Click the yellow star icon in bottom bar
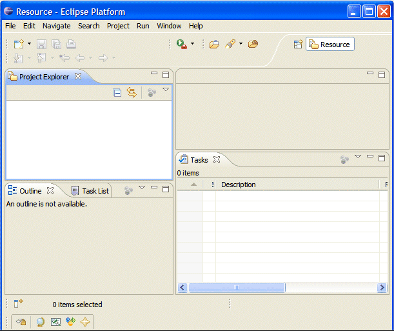The width and height of the screenshot is (394, 331). click(85, 322)
